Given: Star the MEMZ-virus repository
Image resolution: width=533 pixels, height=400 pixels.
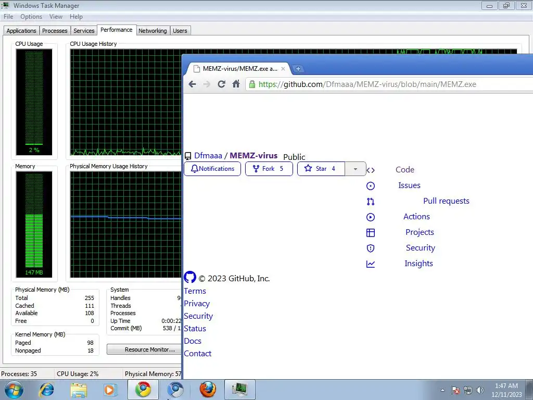Looking at the screenshot, I should pyautogui.click(x=321, y=169).
